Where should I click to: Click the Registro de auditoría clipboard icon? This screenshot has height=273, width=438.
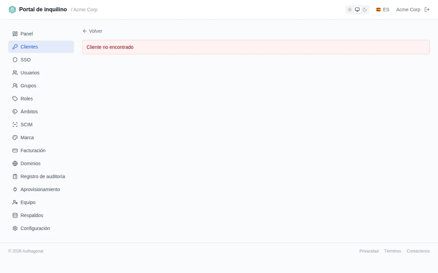pyautogui.click(x=15, y=176)
